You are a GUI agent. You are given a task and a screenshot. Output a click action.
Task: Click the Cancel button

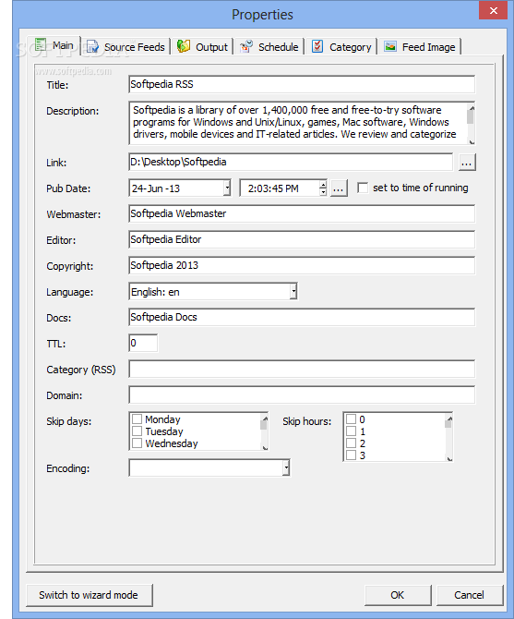[470, 595]
